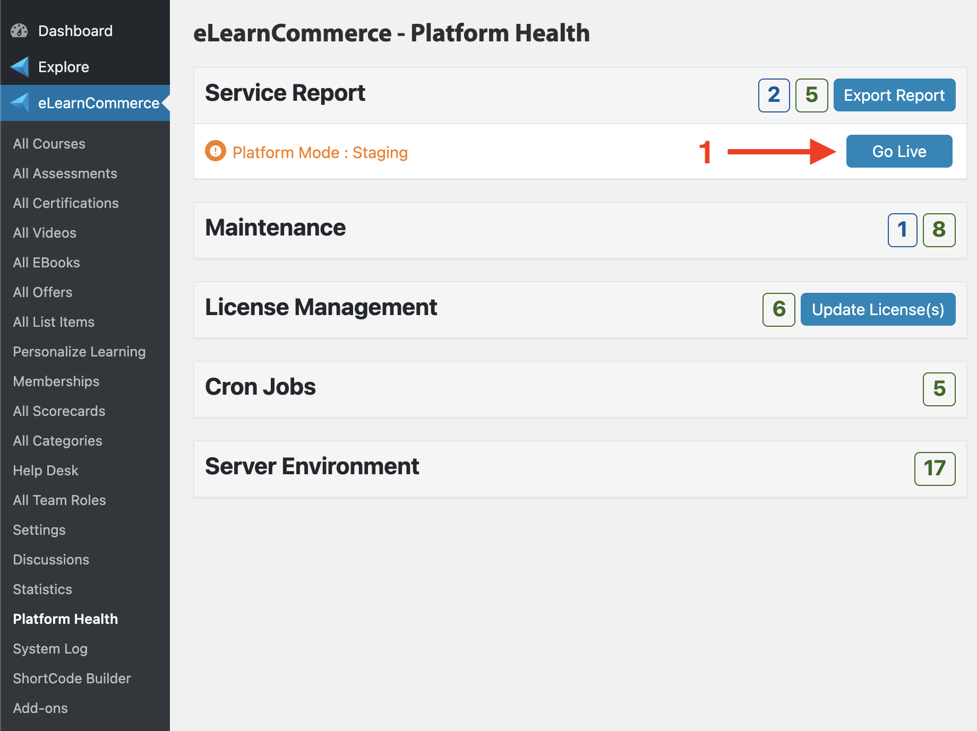This screenshot has width=977, height=731.
Task: Click the Explore paper-plane icon
Action: pyautogui.click(x=20, y=67)
